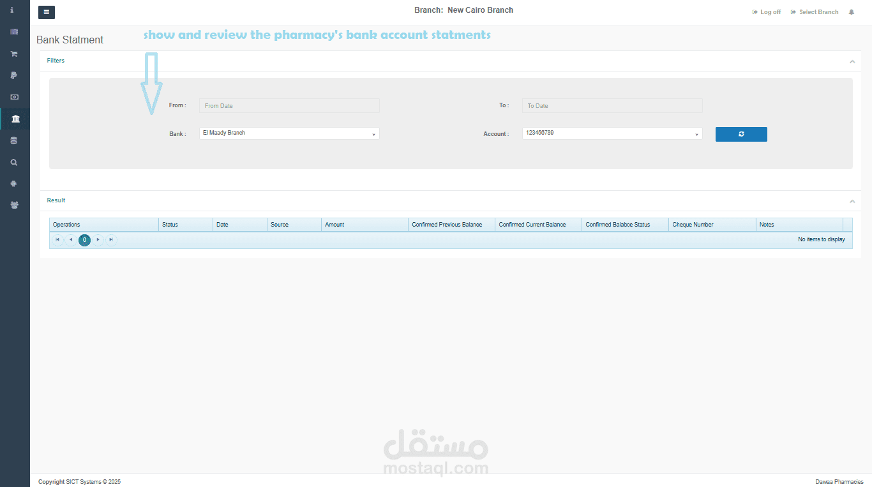Sort by Confirmed Balabce Status column
872x487 pixels.
click(x=626, y=225)
